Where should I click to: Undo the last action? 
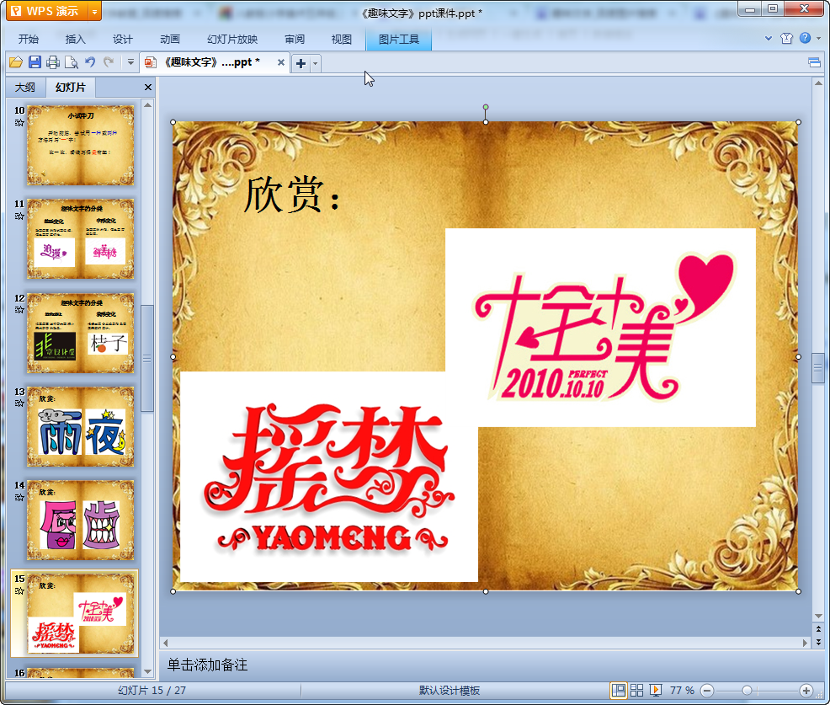coord(90,62)
